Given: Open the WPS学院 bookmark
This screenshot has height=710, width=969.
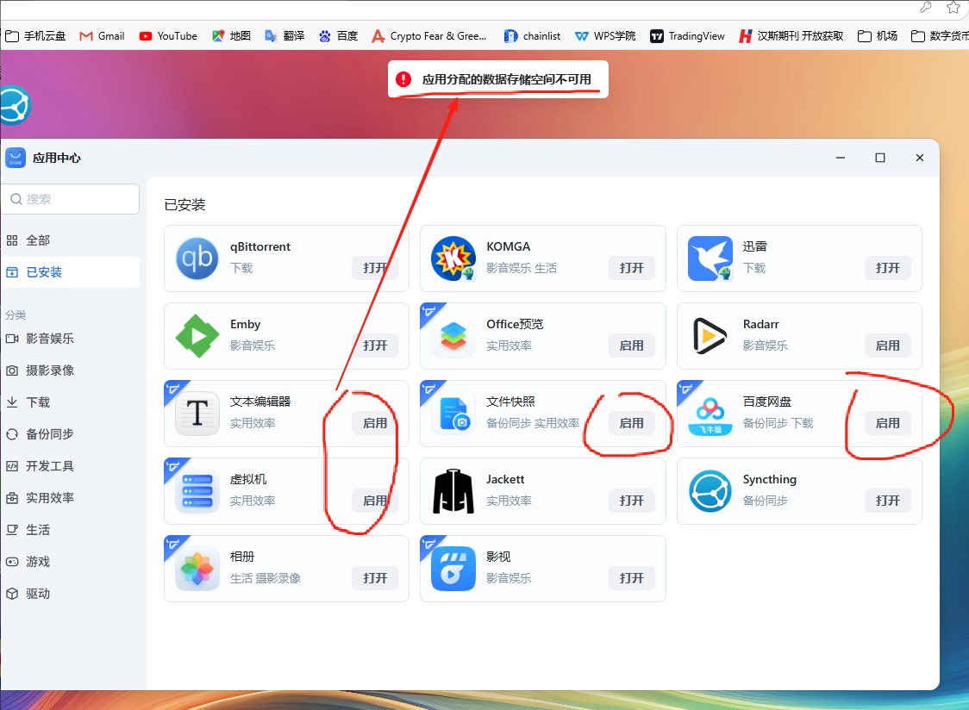Looking at the screenshot, I should [605, 36].
